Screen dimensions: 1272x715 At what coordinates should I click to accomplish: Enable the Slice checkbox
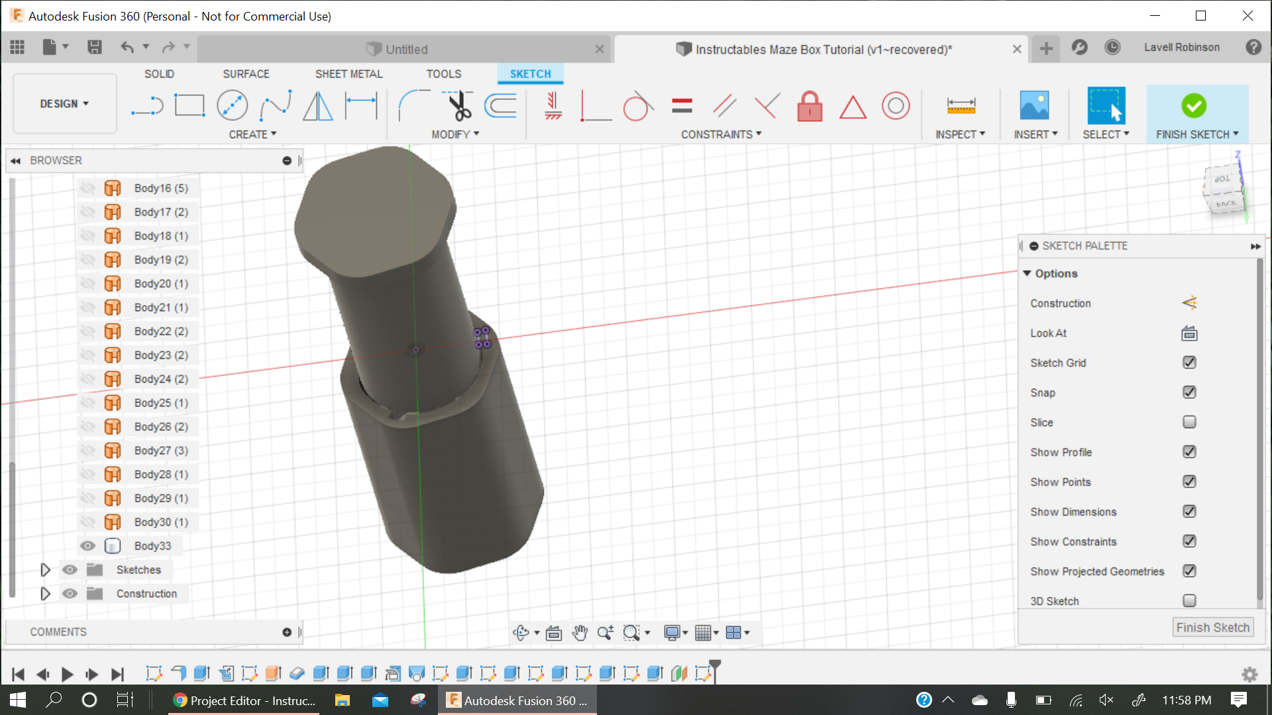(1189, 422)
